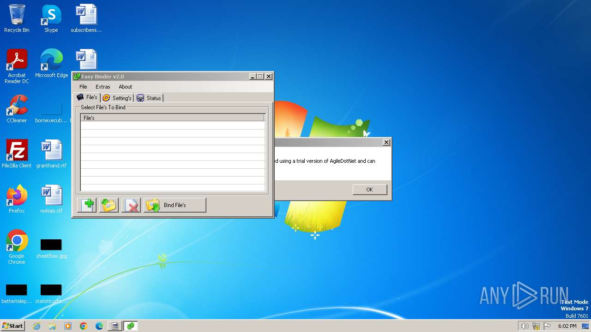This screenshot has width=591, height=332.
Task: Select the granthand.rtf document icon
Action: [51, 154]
